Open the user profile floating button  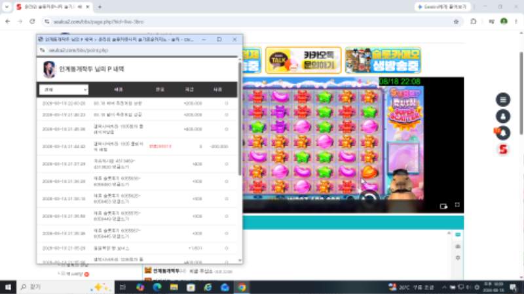[503, 116]
